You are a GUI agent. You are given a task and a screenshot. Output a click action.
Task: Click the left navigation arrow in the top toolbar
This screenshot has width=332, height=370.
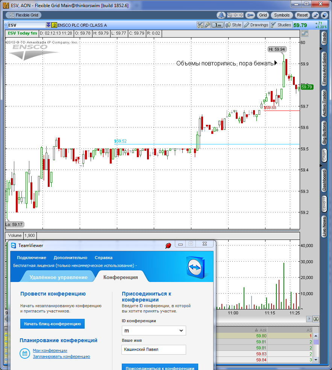click(235, 15)
